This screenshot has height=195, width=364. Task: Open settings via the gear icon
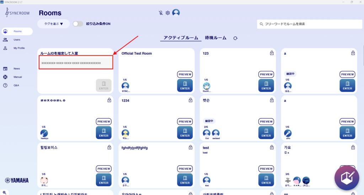[168, 13]
